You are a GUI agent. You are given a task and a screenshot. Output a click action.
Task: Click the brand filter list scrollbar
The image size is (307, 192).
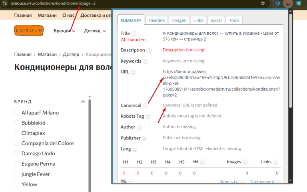(90, 145)
